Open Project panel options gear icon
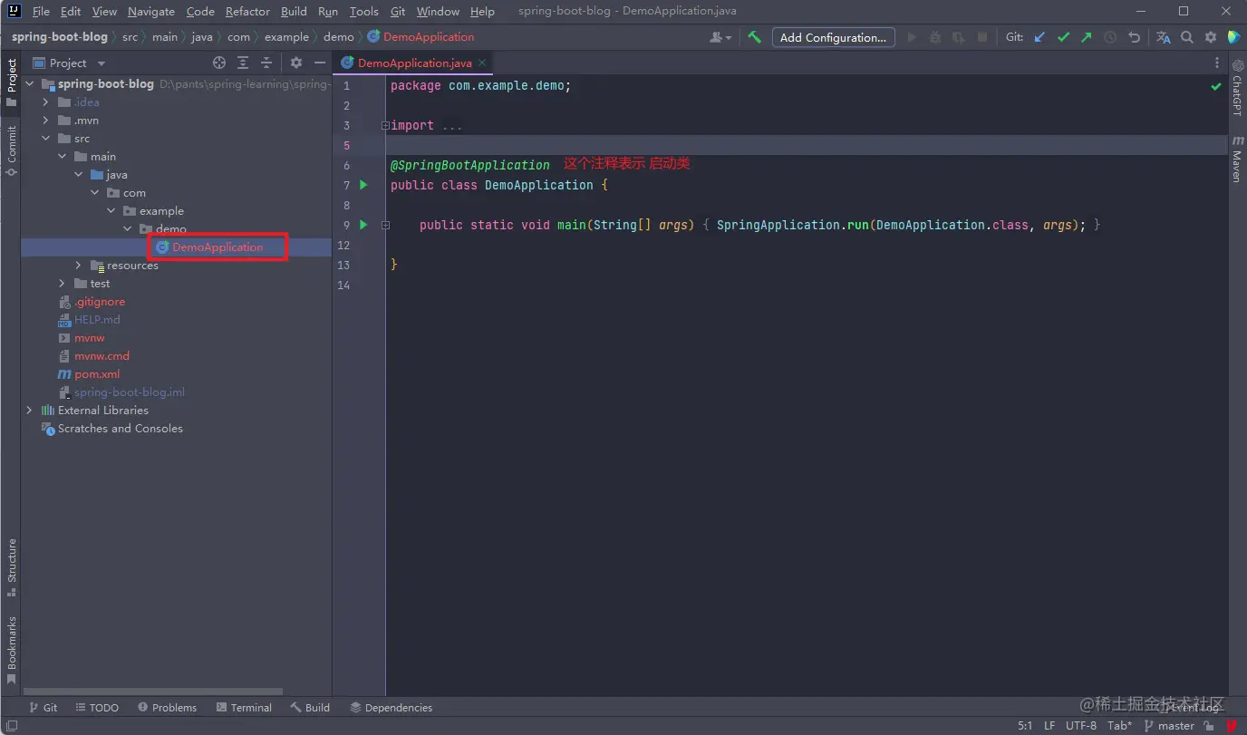The width and height of the screenshot is (1247, 735). coord(296,63)
